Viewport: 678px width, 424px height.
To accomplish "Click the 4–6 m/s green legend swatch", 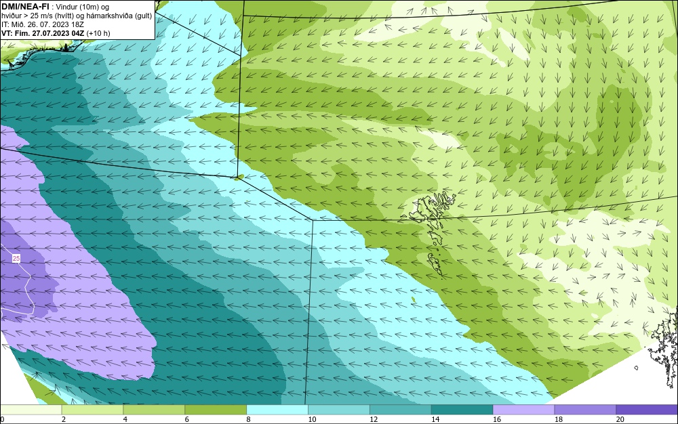I will pyautogui.click(x=154, y=410).
